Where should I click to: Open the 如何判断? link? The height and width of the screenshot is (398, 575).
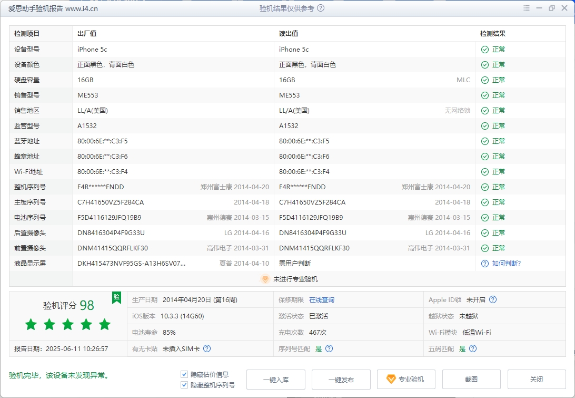pyautogui.click(x=507, y=264)
